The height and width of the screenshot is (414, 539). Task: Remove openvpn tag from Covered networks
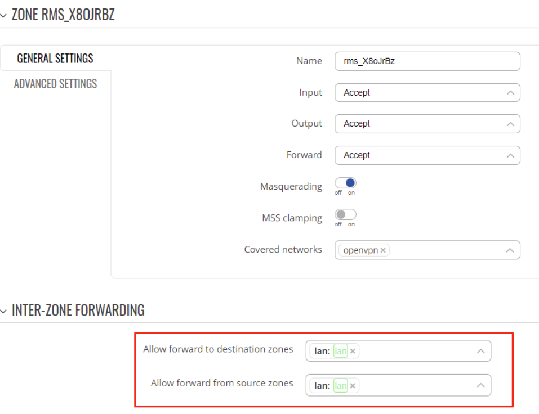[x=383, y=250]
